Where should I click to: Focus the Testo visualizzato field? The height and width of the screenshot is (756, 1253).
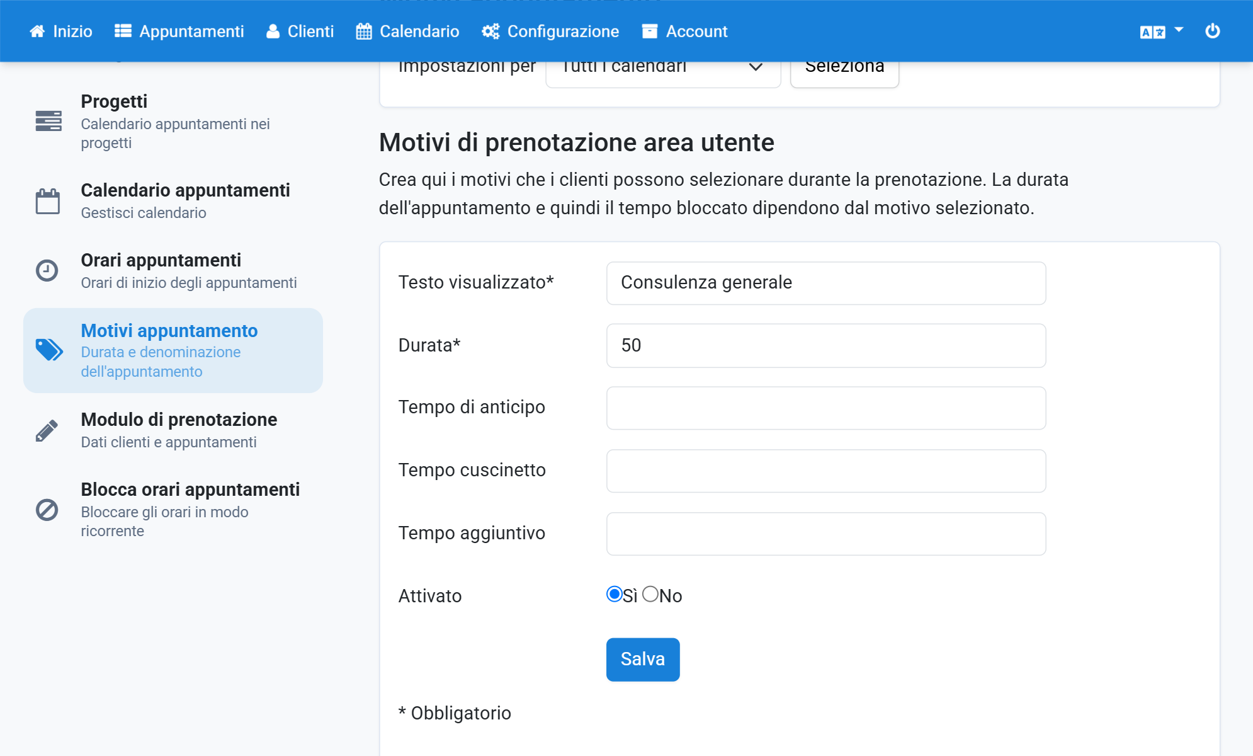click(826, 283)
